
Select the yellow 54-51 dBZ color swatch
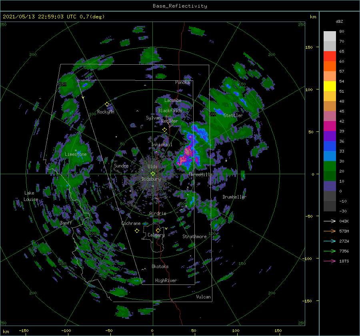tap(330, 86)
